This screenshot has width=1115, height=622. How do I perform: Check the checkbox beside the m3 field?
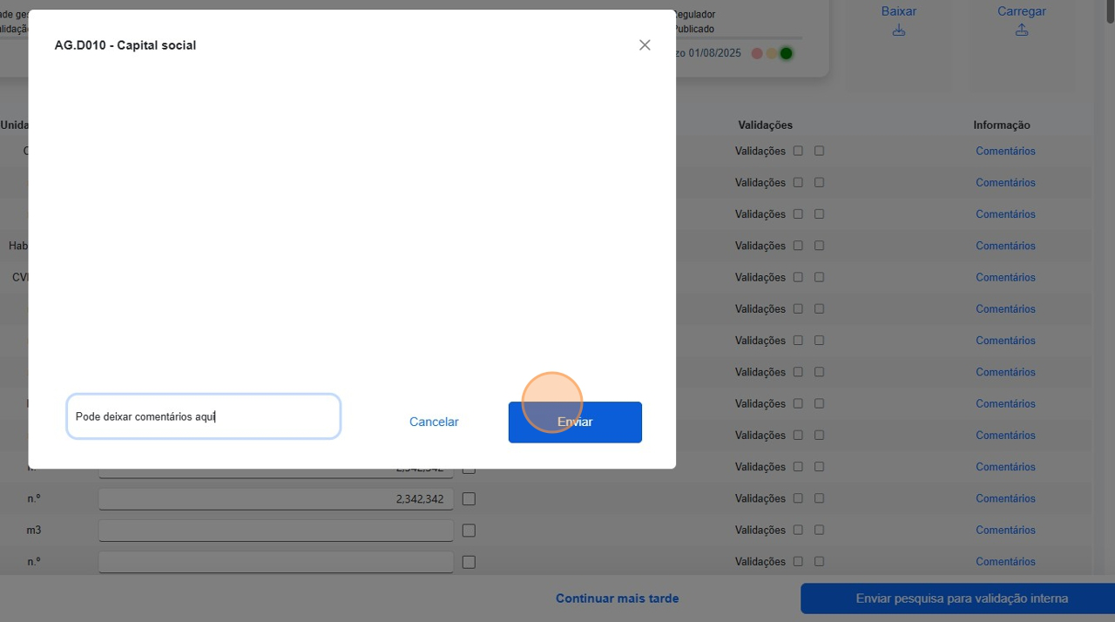pyautogui.click(x=468, y=530)
